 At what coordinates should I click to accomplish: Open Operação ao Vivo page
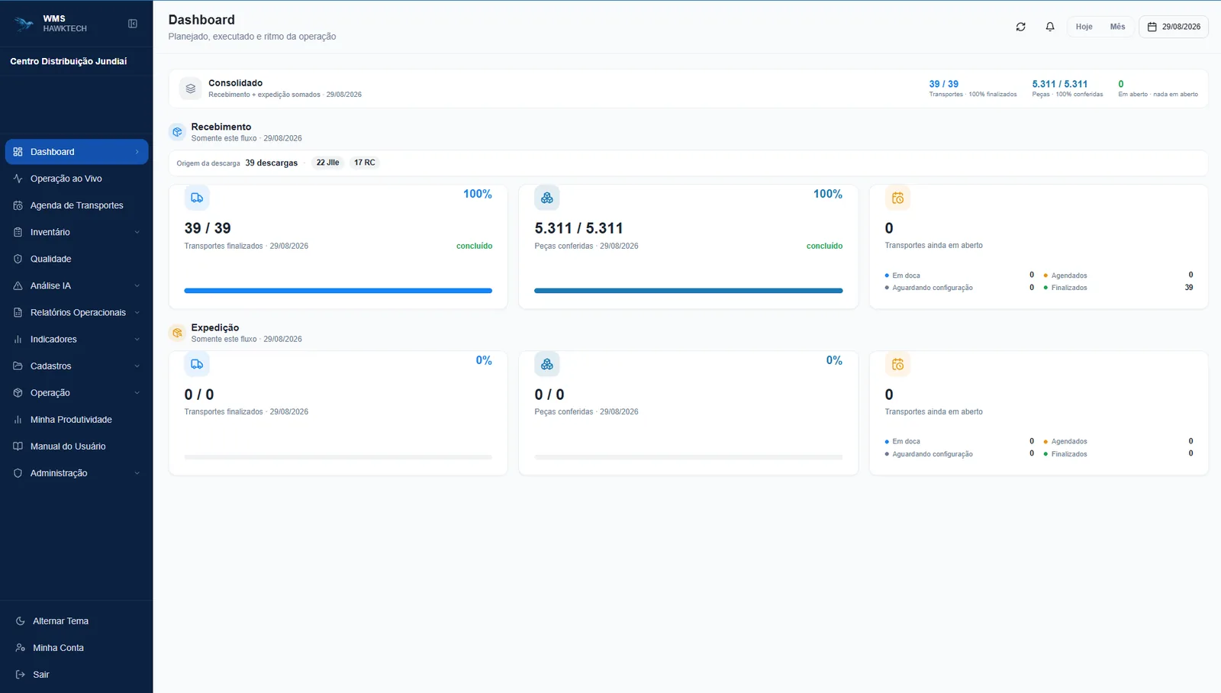(76, 179)
